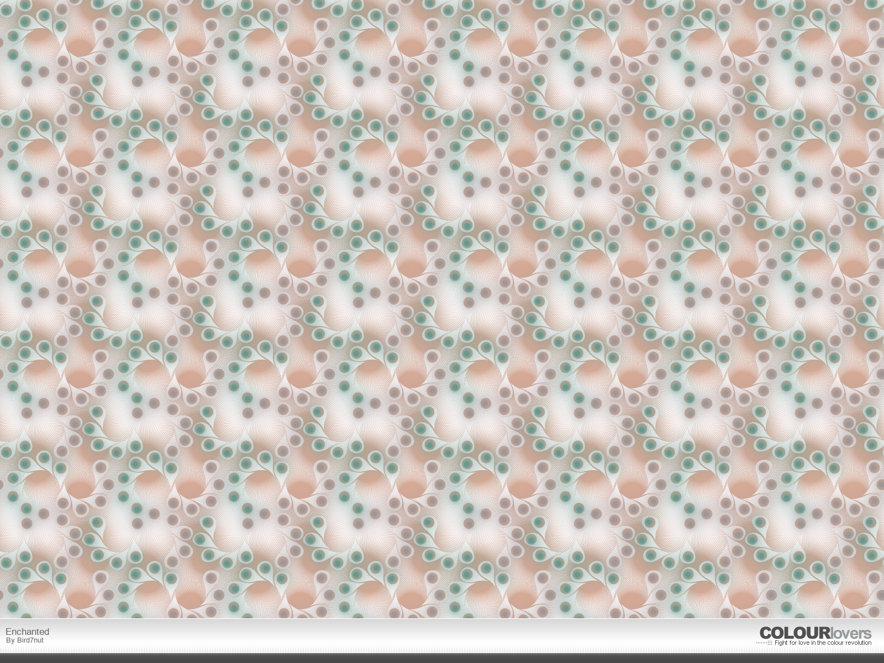Image resolution: width=884 pixels, height=663 pixels.
Task: Click the 'Enchanted' pattern title
Action: (x=27, y=632)
